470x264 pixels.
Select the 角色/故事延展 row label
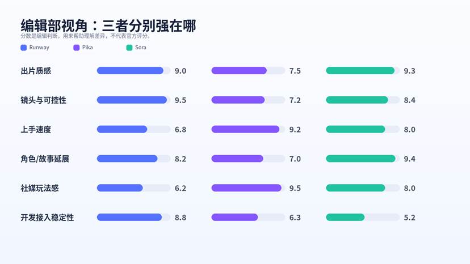tap(45, 159)
